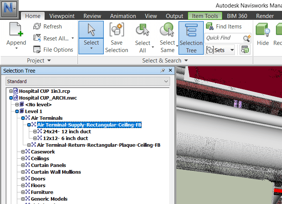Select the Curtain Wall Mullions tree item
282x204 pixels.
(56, 172)
